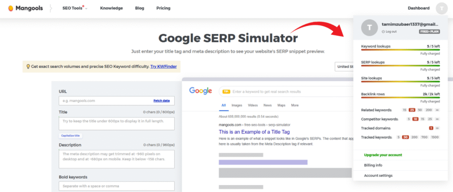The width and height of the screenshot is (453, 192).
Task: Click Upgrade your account
Action: click(382, 155)
